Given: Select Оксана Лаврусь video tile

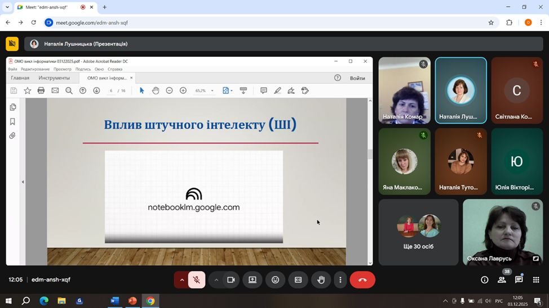Looking at the screenshot, I should pyautogui.click(x=502, y=232).
